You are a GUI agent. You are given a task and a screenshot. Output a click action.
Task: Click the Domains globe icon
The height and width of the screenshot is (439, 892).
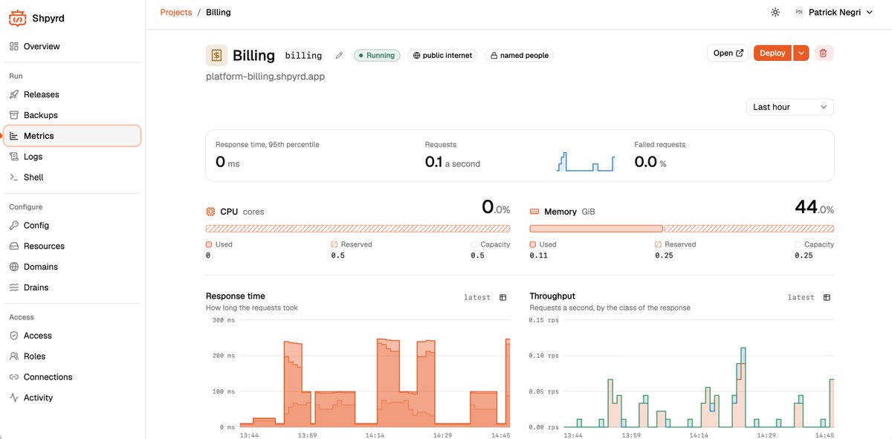14,267
